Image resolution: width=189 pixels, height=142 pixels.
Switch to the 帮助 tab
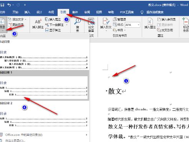pos(111,12)
